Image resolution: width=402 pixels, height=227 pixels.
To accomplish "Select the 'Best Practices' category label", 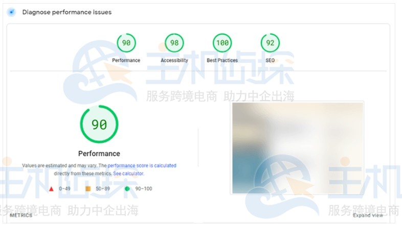I will [222, 60].
